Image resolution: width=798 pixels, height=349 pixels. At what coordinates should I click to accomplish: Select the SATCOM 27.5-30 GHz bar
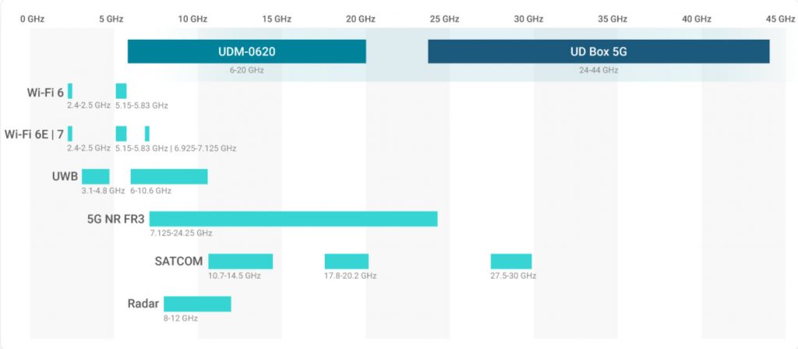coord(511,262)
